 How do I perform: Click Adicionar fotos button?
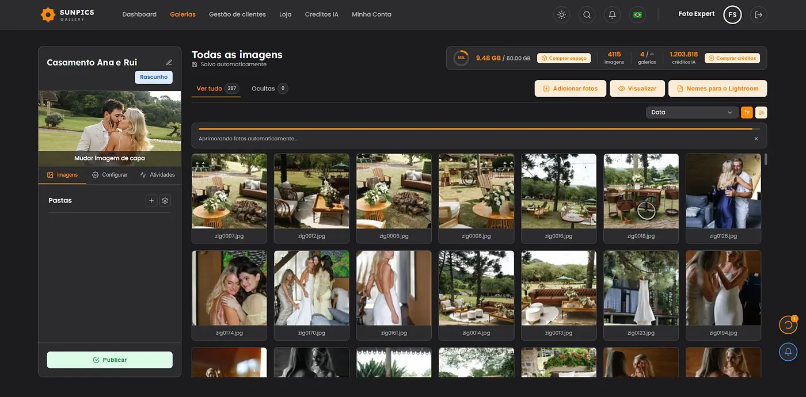(571, 89)
